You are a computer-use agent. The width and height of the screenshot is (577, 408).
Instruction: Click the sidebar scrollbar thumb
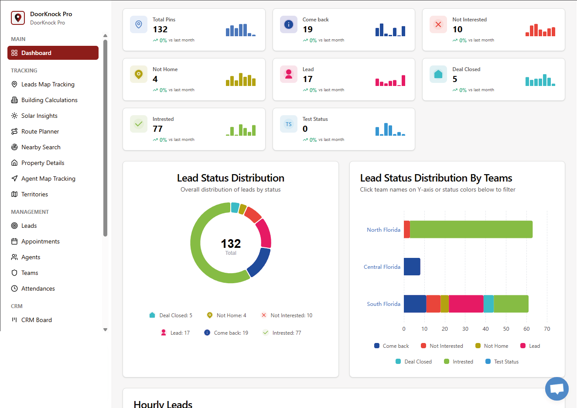click(105, 138)
